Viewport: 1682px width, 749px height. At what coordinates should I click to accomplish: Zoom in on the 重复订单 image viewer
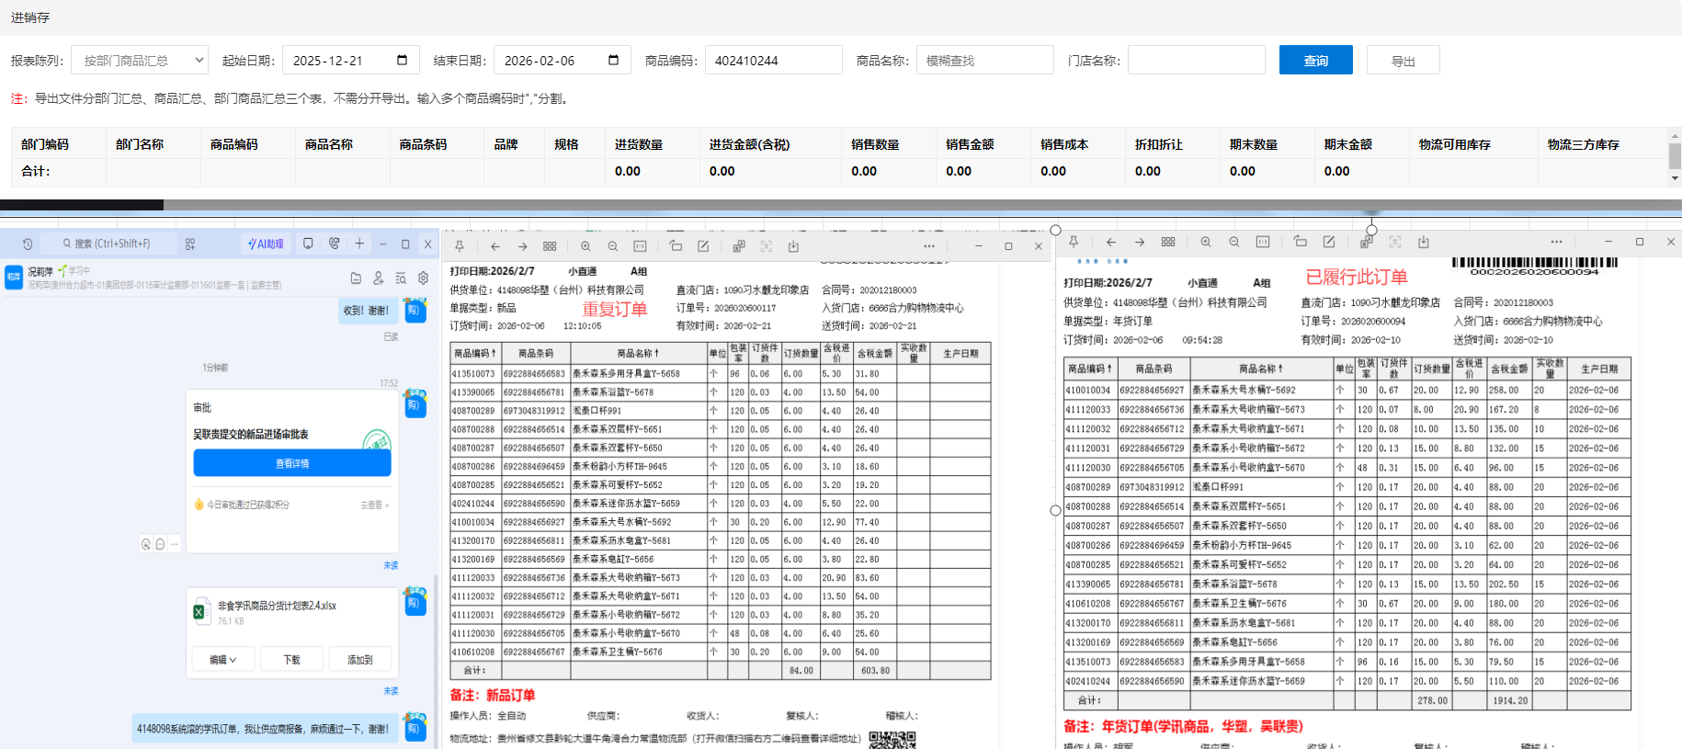point(585,246)
